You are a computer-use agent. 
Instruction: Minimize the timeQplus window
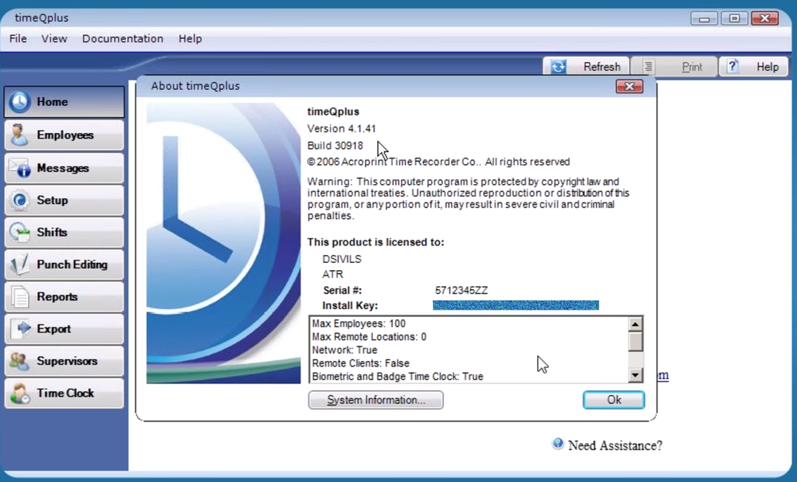coord(705,19)
